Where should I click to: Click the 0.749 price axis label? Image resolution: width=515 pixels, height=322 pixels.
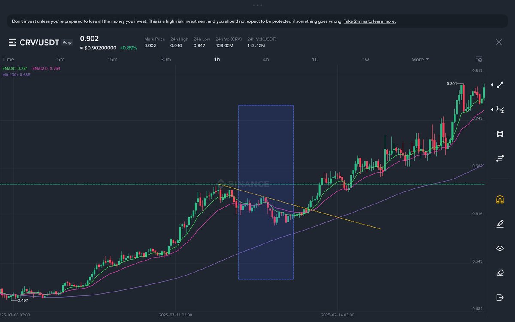(477, 118)
